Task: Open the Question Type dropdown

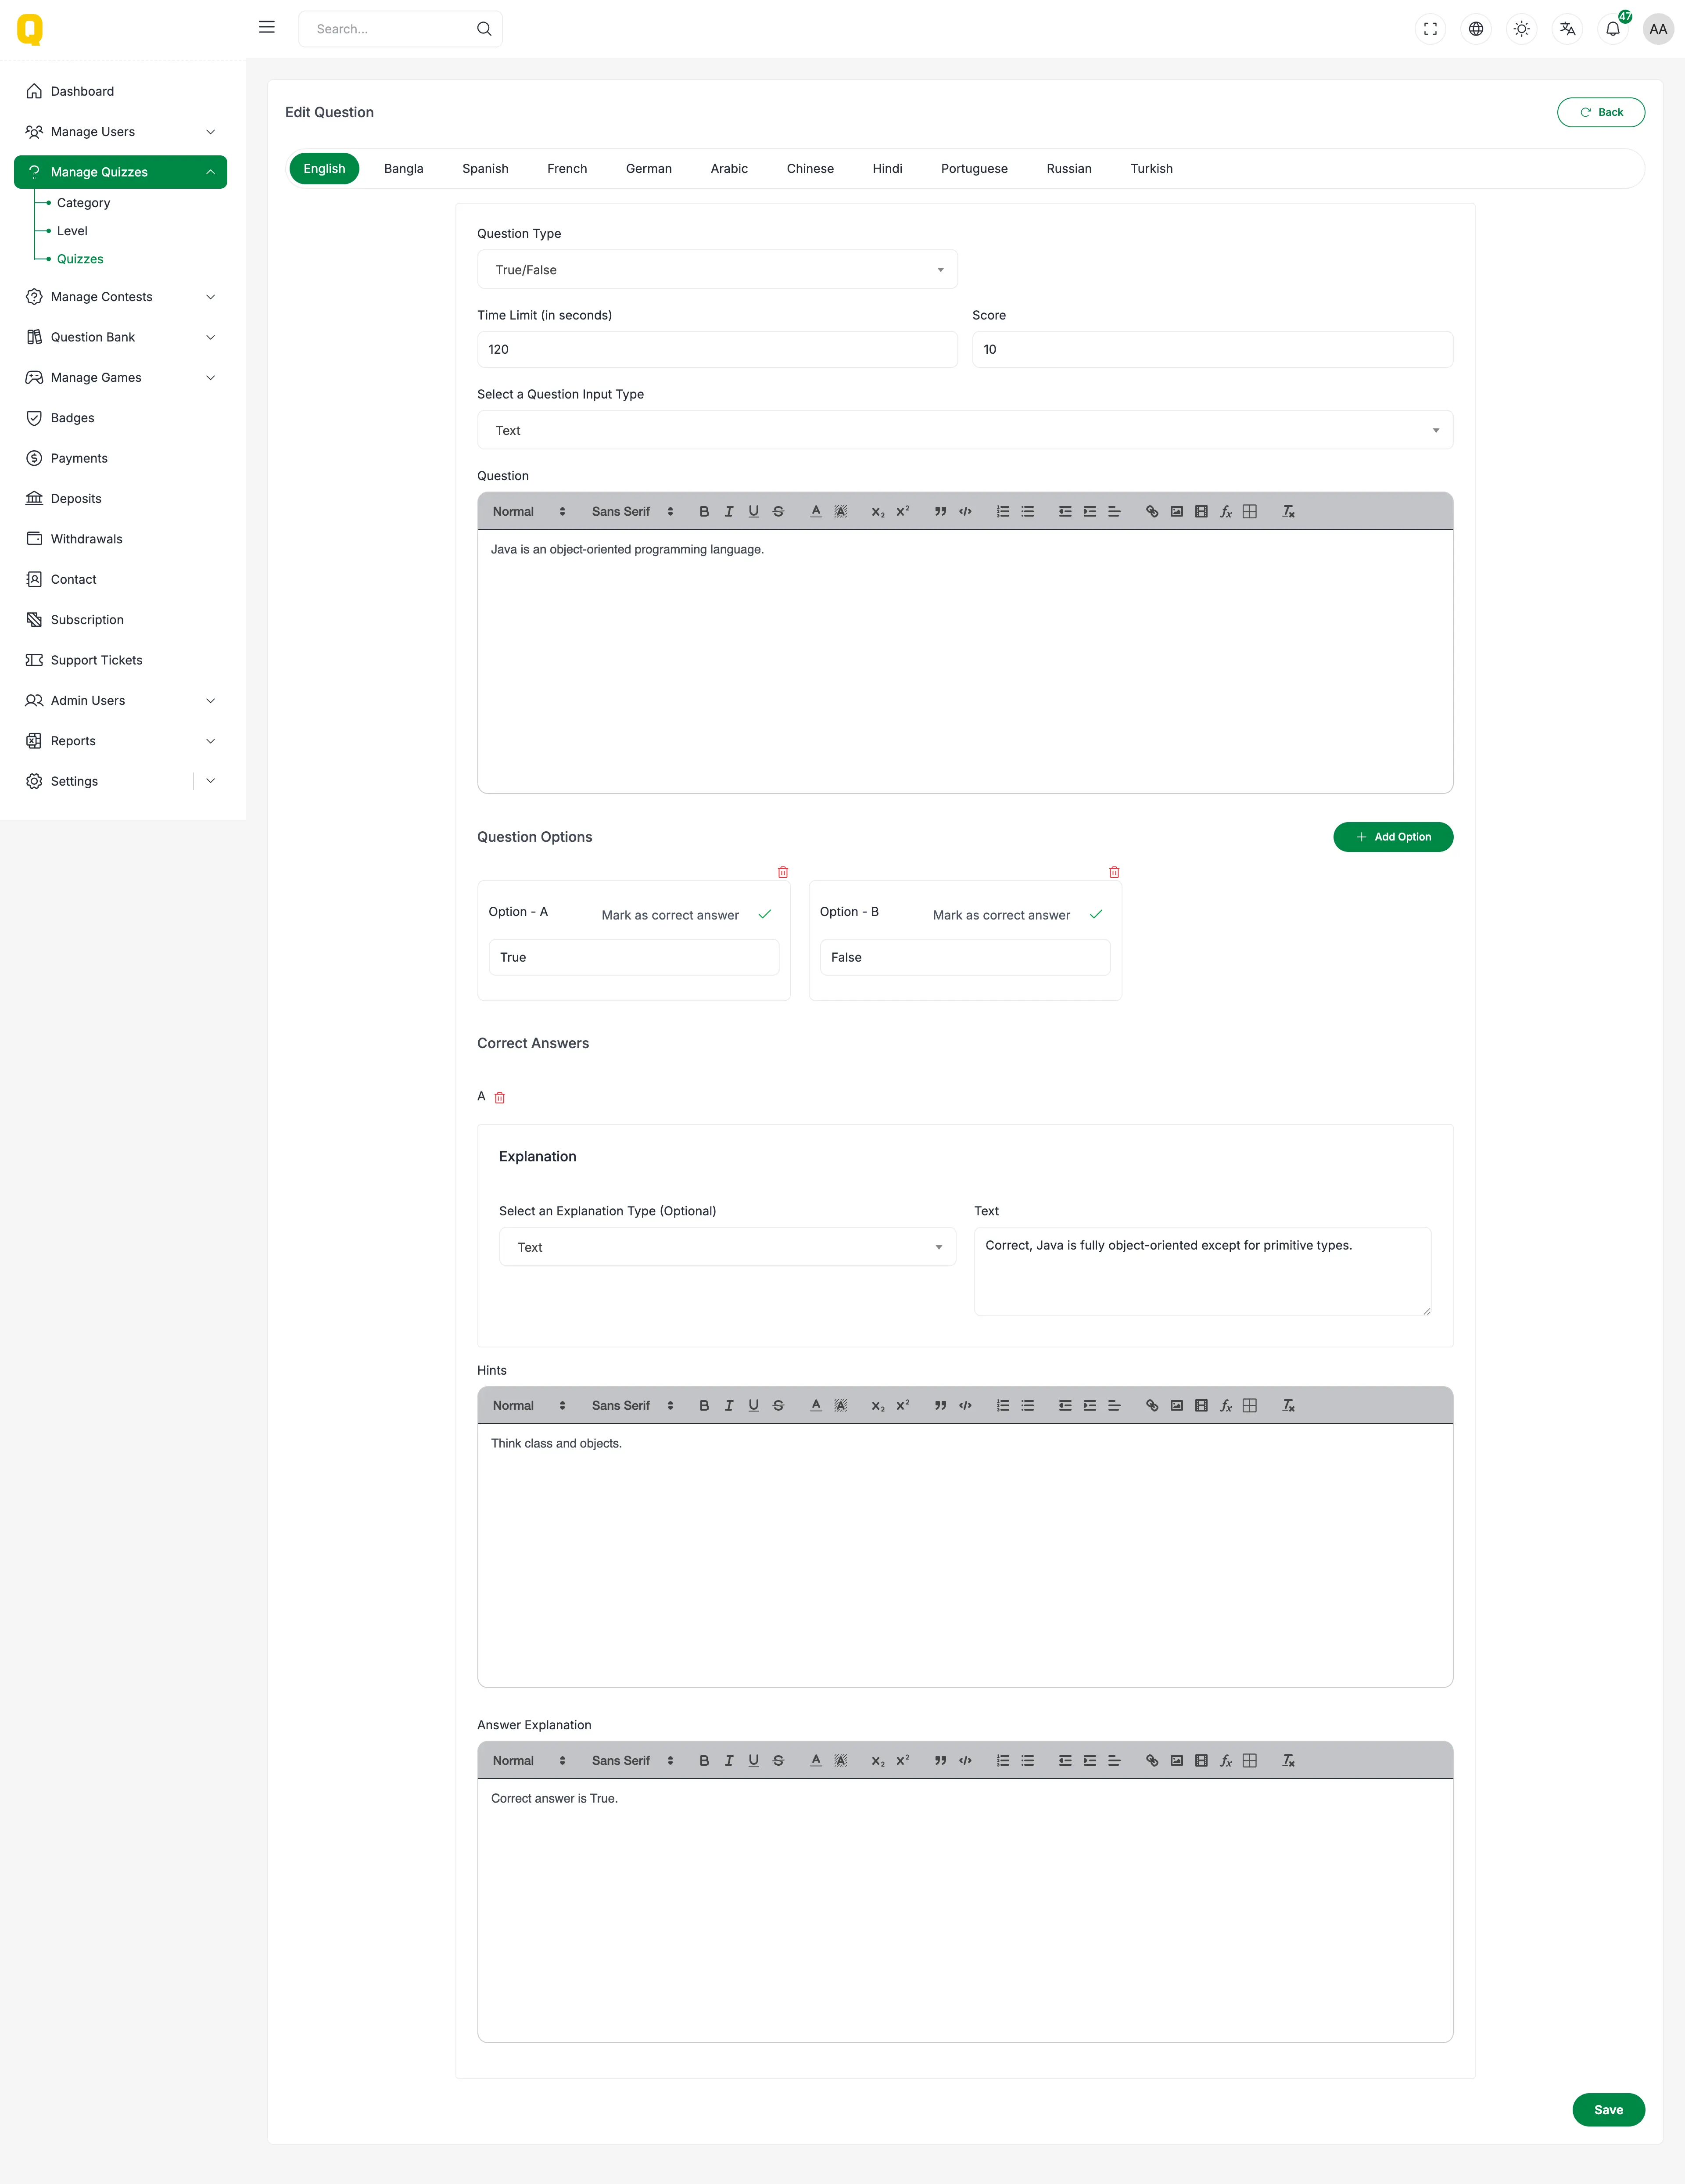Action: [x=717, y=270]
